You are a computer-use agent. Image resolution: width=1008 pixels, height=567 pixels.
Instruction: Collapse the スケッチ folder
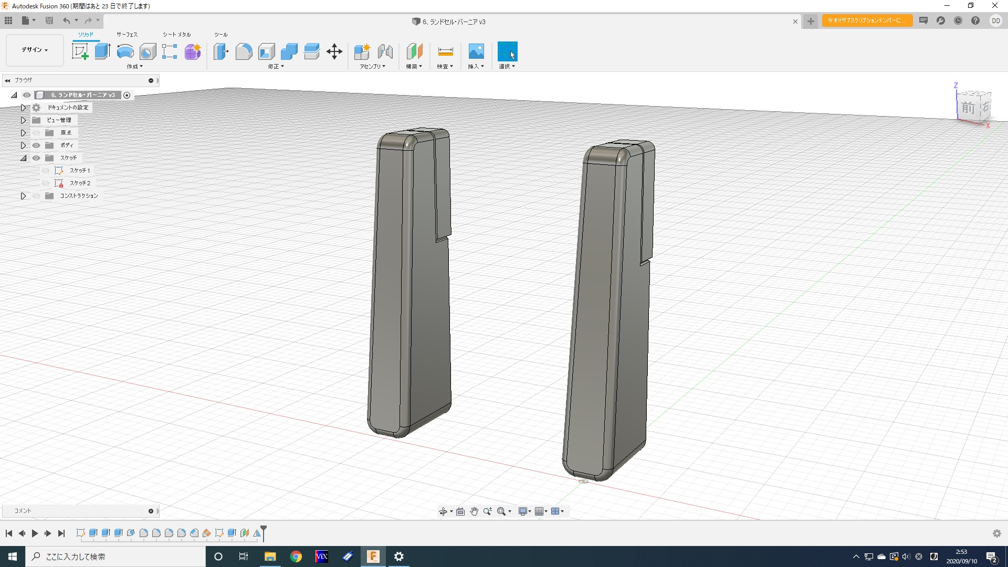pyautogui.click(x=23, y=158)
